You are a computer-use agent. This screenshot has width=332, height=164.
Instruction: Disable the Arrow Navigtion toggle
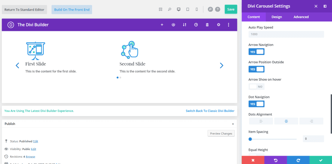(257, 52)
